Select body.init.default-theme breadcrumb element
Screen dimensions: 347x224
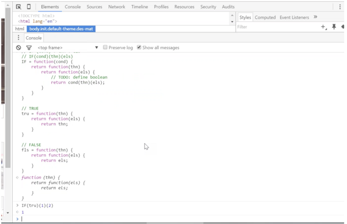click(61, 29)
